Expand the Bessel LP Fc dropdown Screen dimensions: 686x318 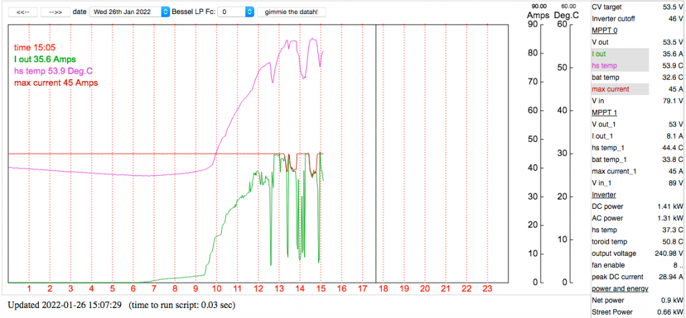click(237, 12)
